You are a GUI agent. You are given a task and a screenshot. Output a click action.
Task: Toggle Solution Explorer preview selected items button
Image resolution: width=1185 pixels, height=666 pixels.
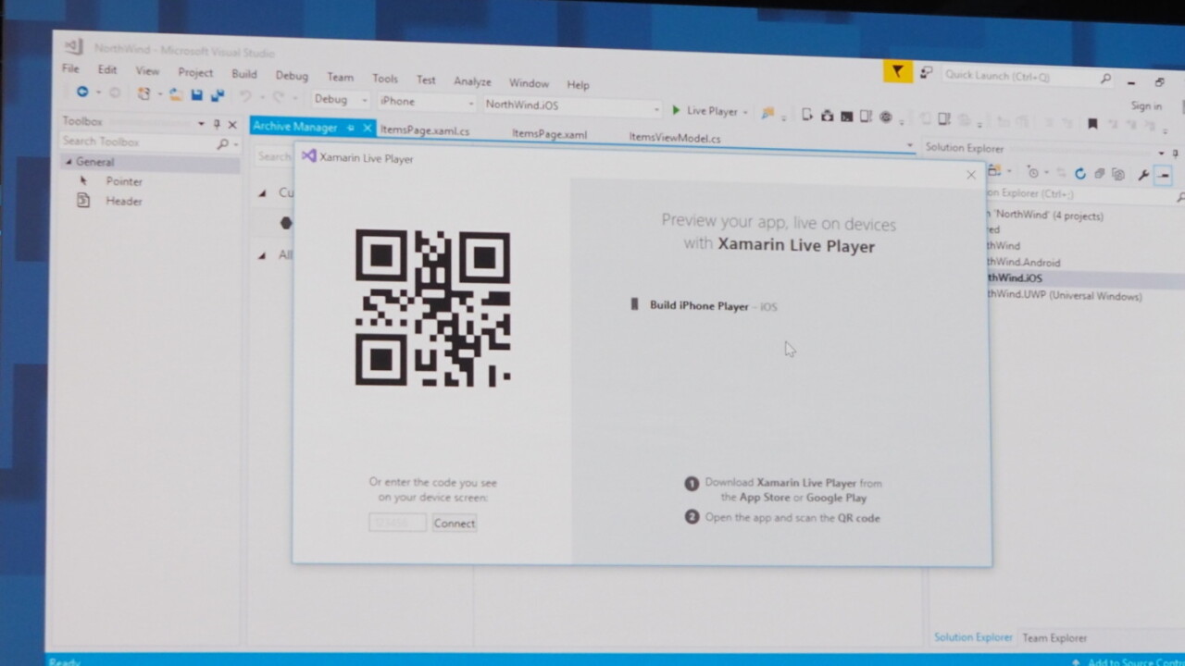[x=1164, y=176]
